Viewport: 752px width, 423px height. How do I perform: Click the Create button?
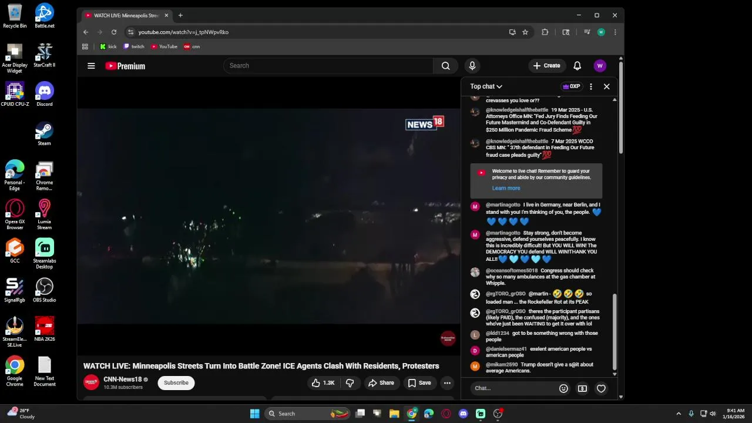(547, 66)
